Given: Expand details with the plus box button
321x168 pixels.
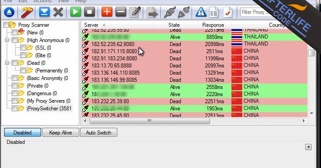Looking at the screenshot, I should tap(308, 147).
